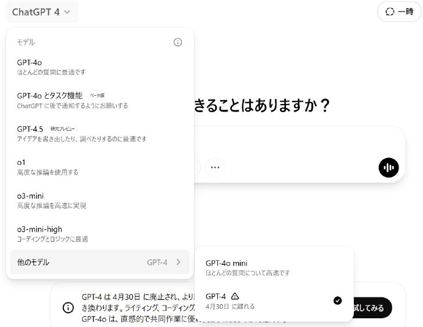
Task: Click the warning triangle icon beside GPT-4
Action: [x=235, y=297]
